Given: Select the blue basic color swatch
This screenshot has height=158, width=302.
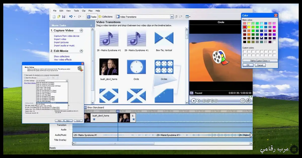Looking at the screenshot, I should click(262, 35).
